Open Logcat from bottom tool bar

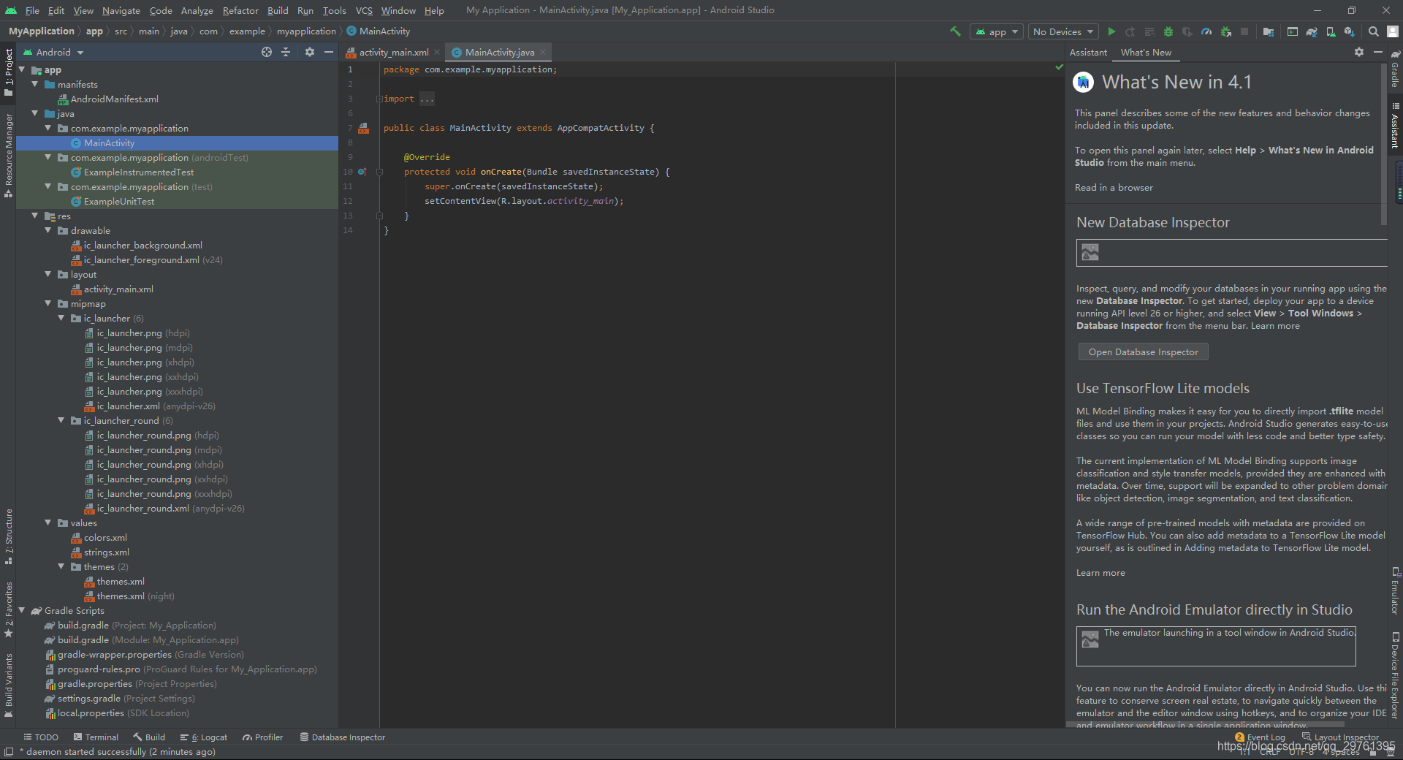204,737
